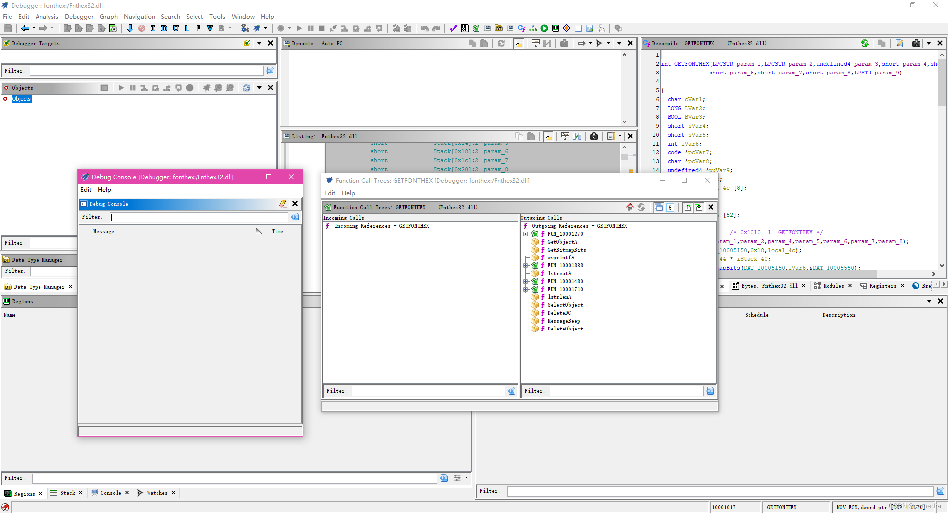The width and height of the screenshot is (948, 513).
Task: Toggle filter duplicates button in Function Call Trees
Action: coord(659,207)
